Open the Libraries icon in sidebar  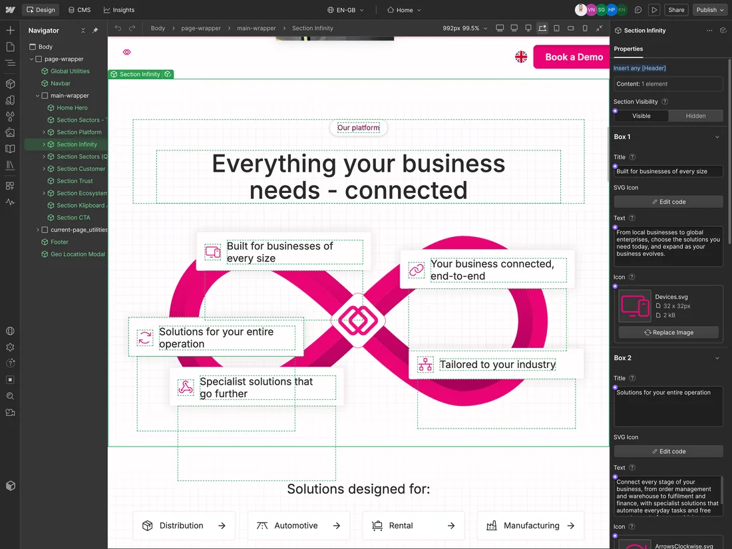[x=10, y=165]
